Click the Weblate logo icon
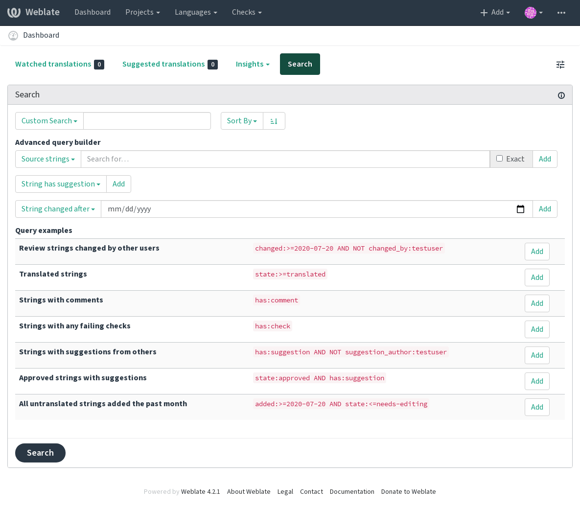Viewport: 580px width, 508px height. [14, 12]
